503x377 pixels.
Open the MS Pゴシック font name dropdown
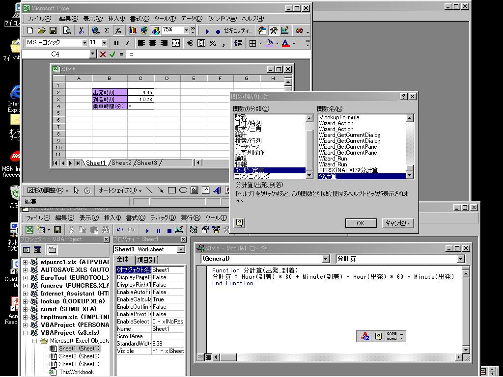[84, 43]
